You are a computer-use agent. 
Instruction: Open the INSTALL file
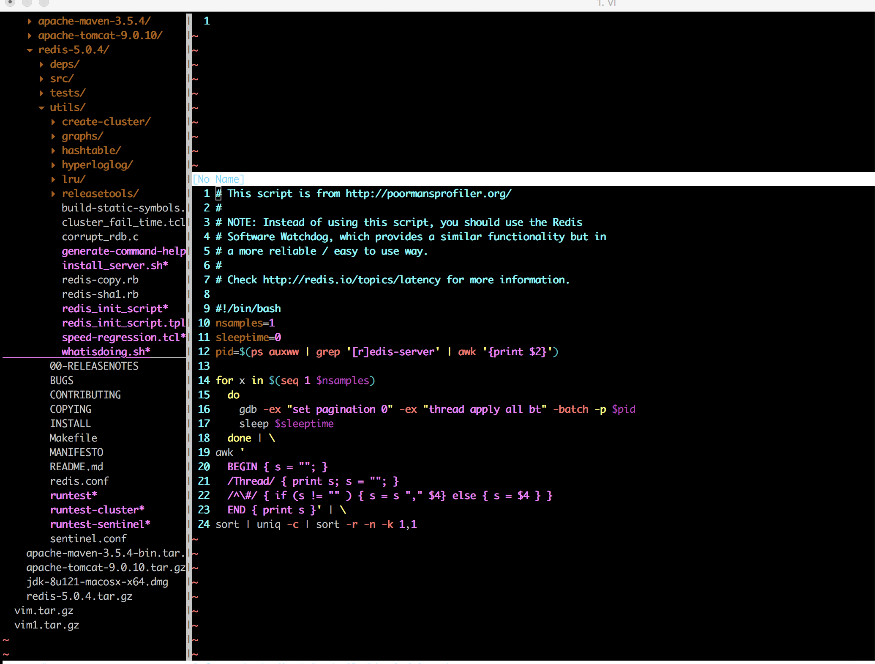coord(71,424)
